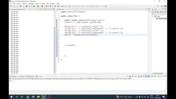This screenshot has width=176, height=99.
Task: Click the Task View taskbar icon
Action: [22, 97]
